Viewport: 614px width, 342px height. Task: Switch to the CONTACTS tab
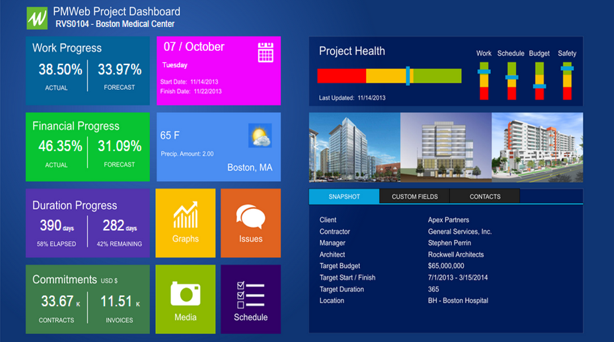click(485, 196)
